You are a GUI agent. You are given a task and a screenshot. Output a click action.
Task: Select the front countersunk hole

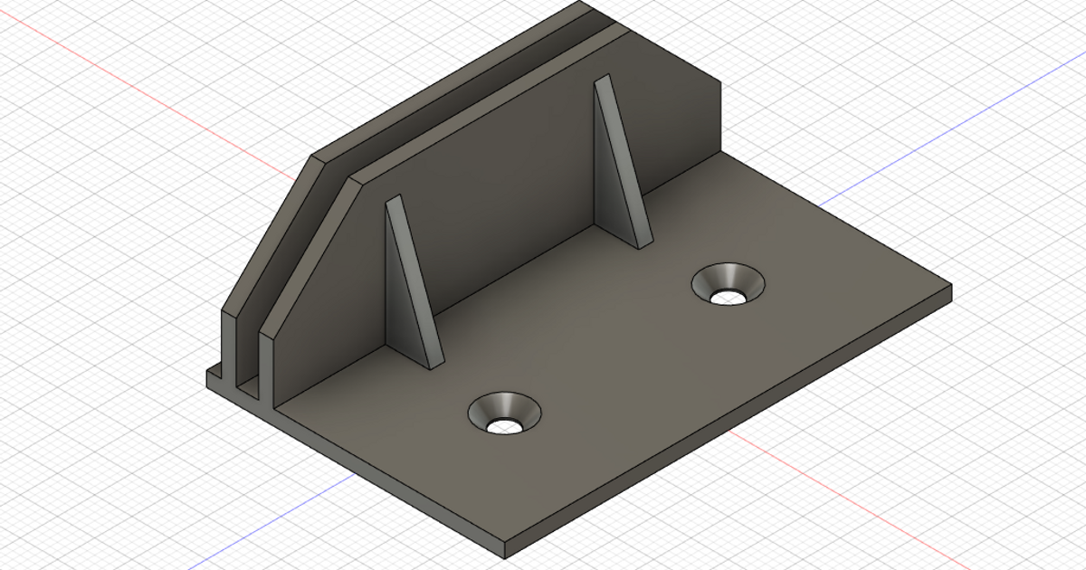(504, 414)
